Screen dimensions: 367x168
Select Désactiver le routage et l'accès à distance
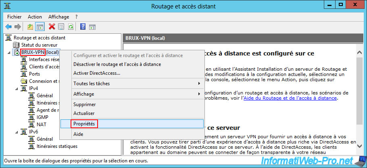[x=117, y=64]
